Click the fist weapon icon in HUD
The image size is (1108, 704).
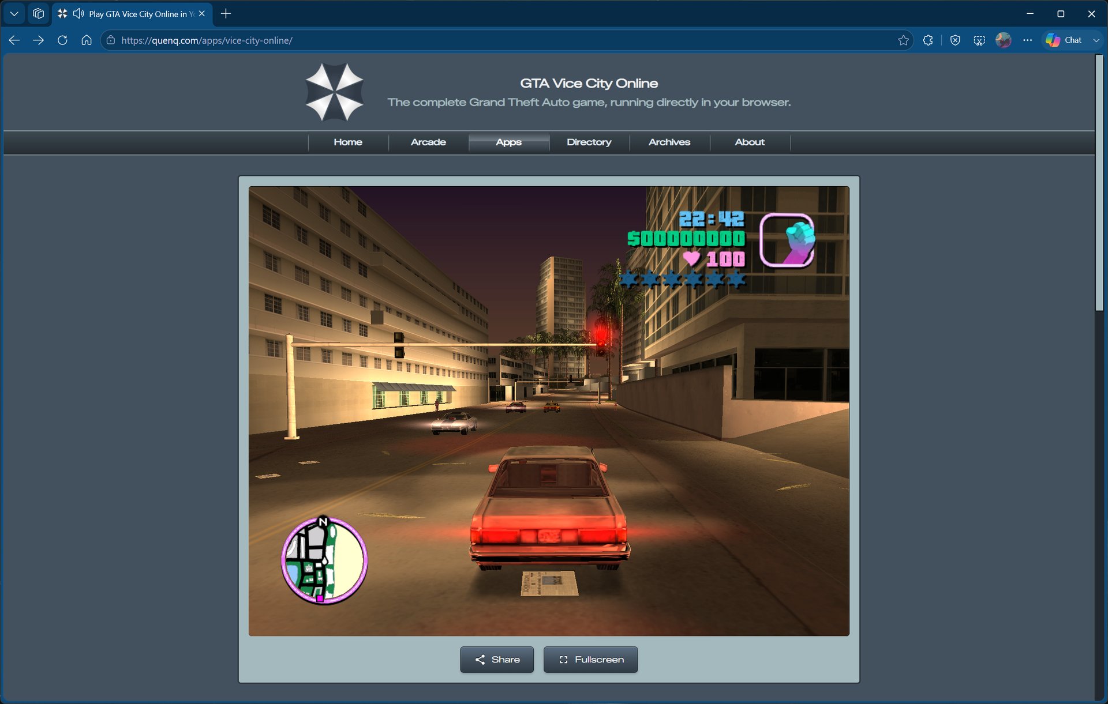click(787, 240)
